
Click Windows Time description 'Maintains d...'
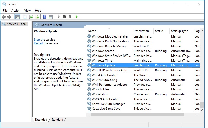tap(142, 60)
